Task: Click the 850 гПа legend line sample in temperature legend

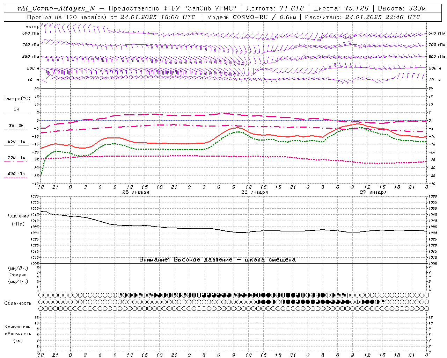Action: click(x=16, y=145)
